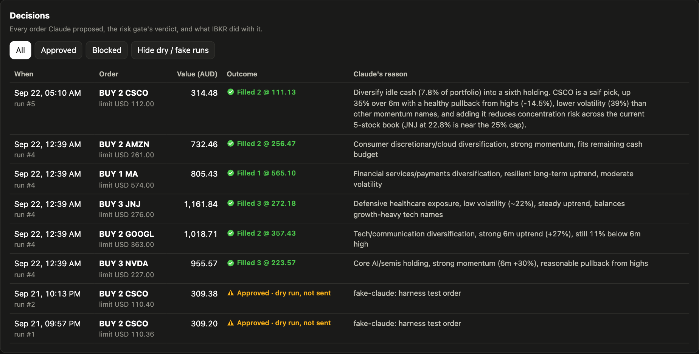
Task: Select the BUY 2 AMZN order
Action: point(124,144)
